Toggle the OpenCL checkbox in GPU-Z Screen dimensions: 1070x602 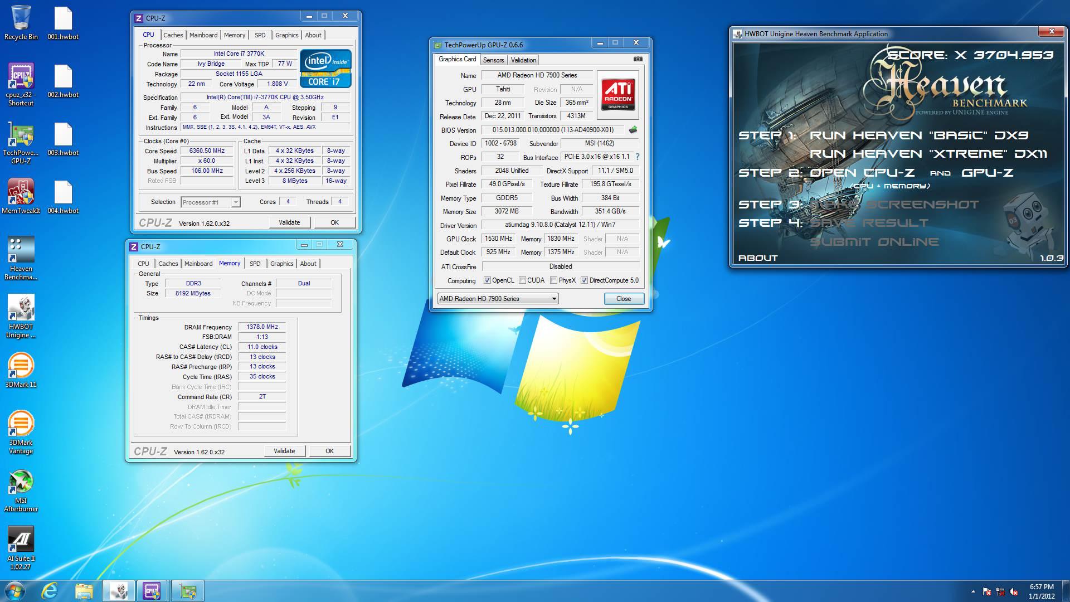487,280
